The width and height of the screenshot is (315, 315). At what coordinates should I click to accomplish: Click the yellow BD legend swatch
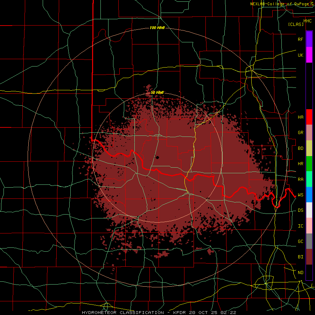(x=309, y=148)
